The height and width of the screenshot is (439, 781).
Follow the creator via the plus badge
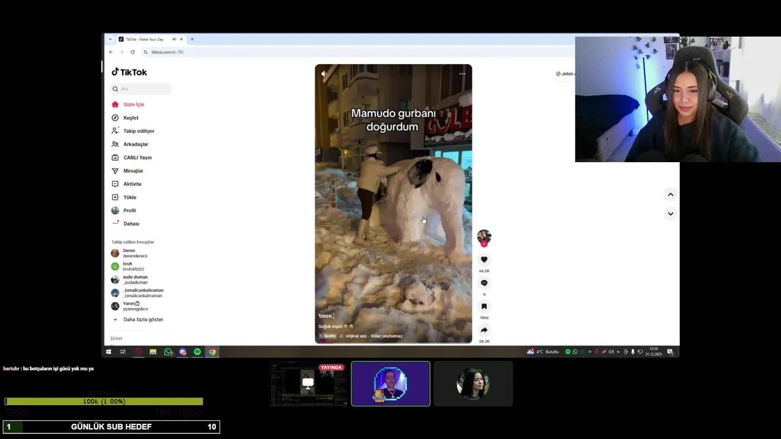(484, 244)
